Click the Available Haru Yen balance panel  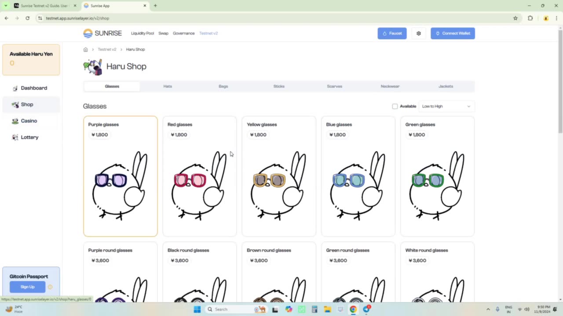[x=31, y=60]
